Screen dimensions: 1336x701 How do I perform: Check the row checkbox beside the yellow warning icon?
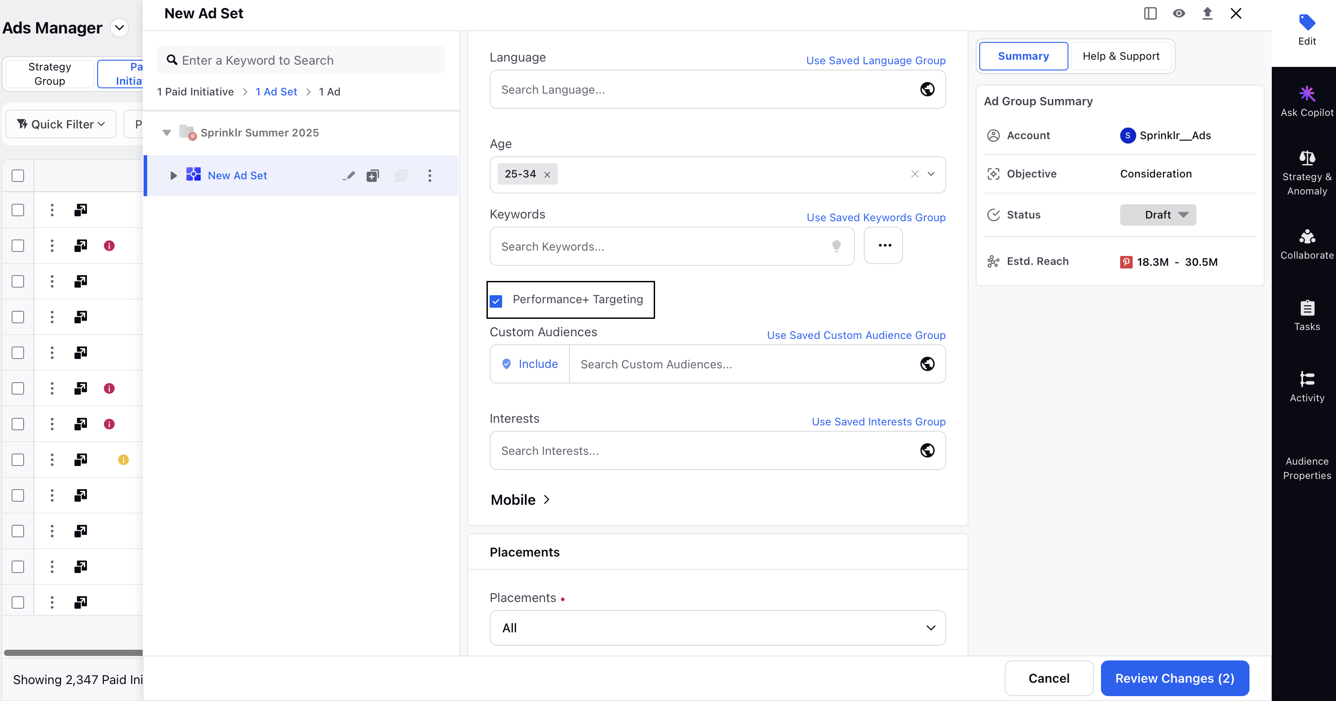click(18, 460)
